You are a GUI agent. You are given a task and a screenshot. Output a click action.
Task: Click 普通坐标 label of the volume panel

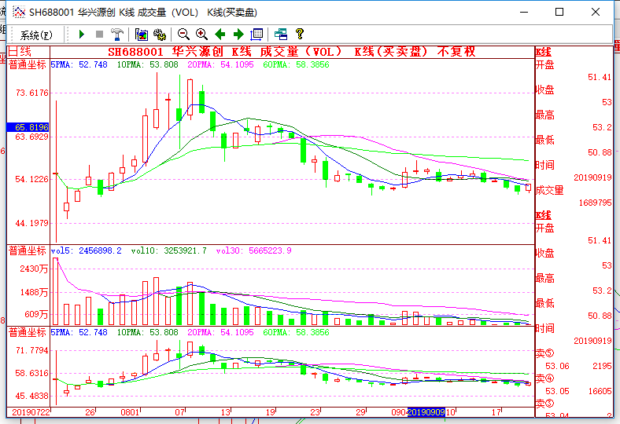click(28, 250)
